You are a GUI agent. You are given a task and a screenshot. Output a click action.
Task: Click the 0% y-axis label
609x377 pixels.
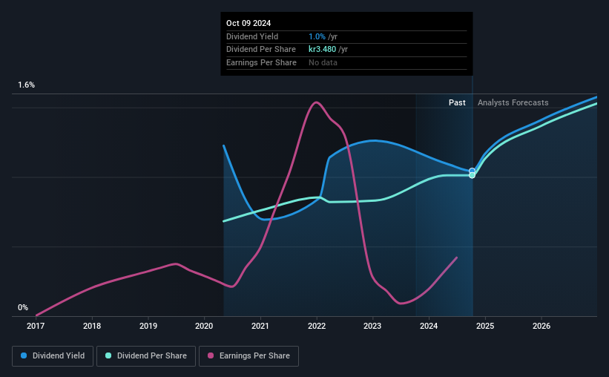pos(23,307)
